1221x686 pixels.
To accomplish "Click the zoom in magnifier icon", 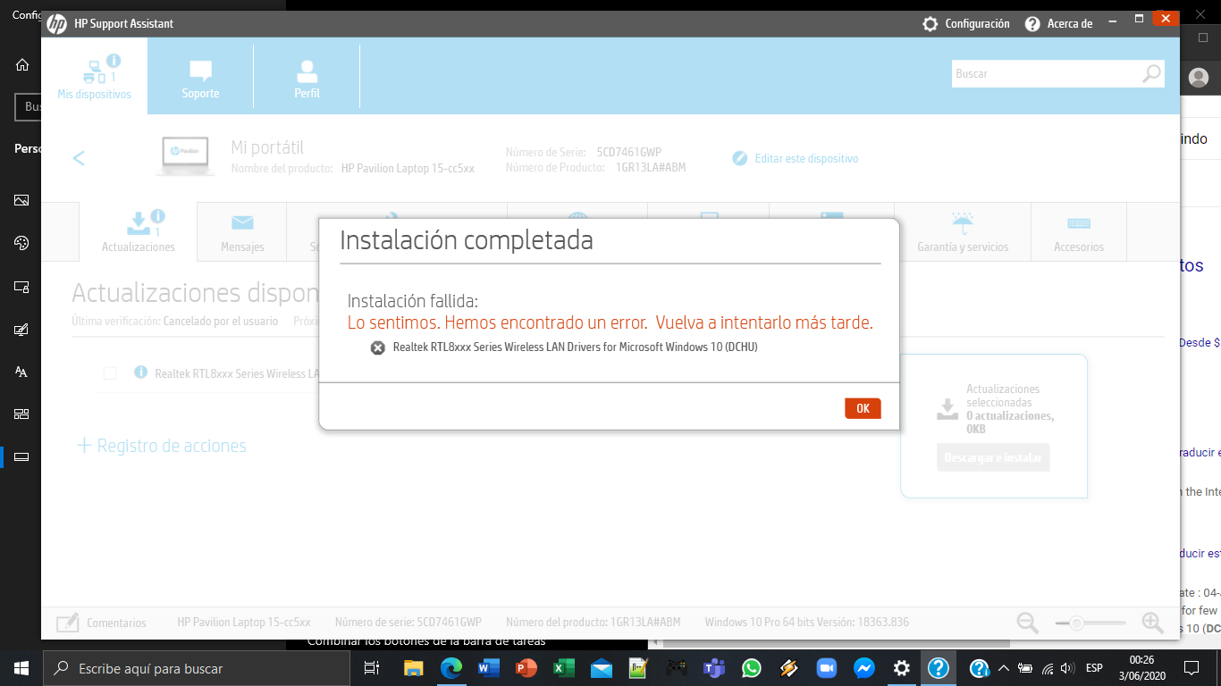I will coord(1152,623).
